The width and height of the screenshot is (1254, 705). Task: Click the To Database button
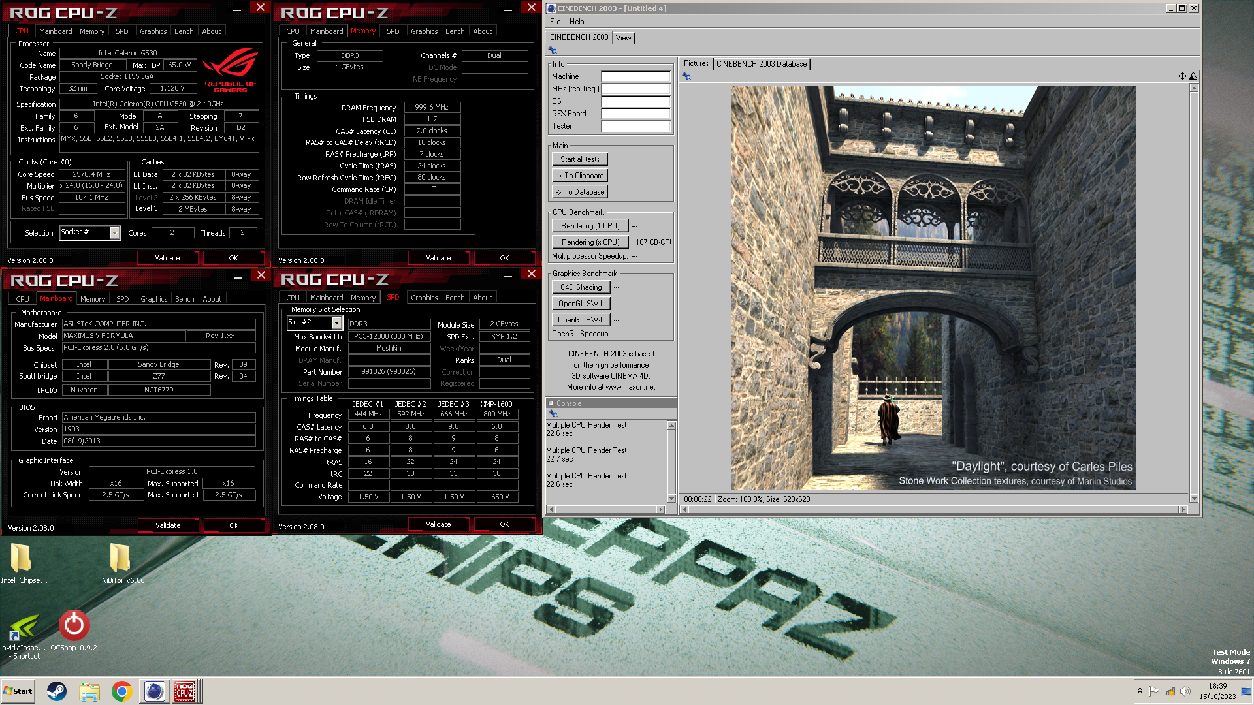click(x=580, y=192)
